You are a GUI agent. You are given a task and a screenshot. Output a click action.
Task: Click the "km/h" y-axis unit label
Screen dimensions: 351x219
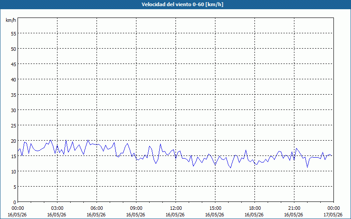click(x=11, y=20)
